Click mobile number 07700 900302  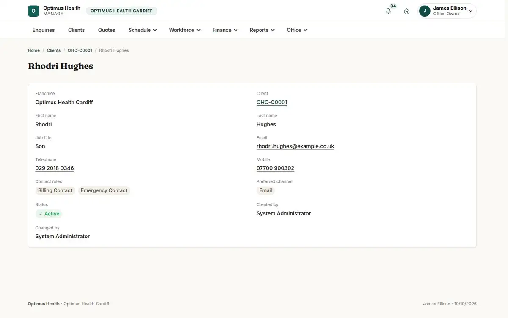275,168
